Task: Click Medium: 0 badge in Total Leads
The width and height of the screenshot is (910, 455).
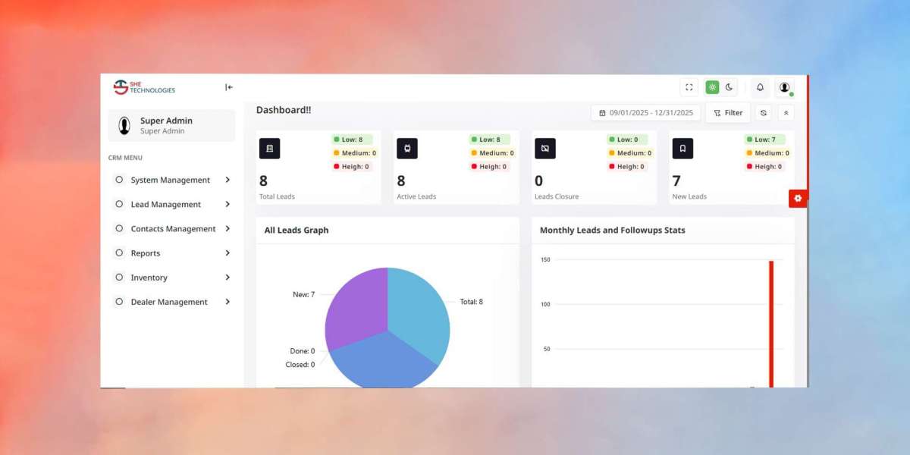Action: (x=354, y=153)
